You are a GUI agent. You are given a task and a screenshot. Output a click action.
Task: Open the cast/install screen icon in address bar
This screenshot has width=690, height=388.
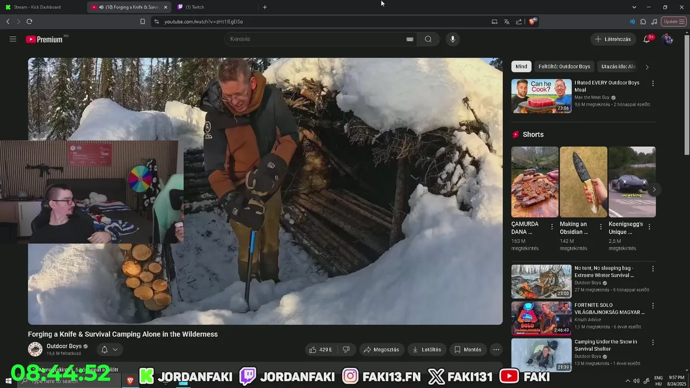[x=494, y=22]
